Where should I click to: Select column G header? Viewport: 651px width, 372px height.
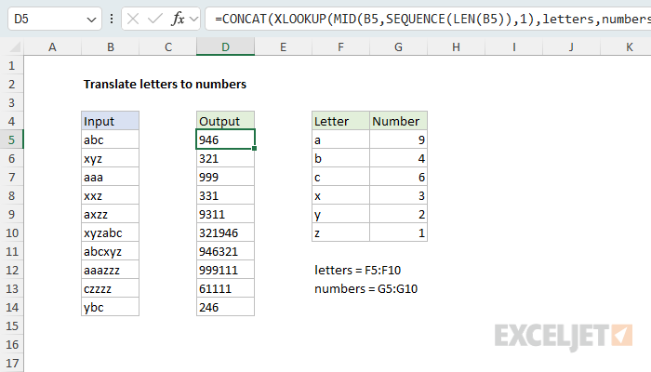coord(399,46)
